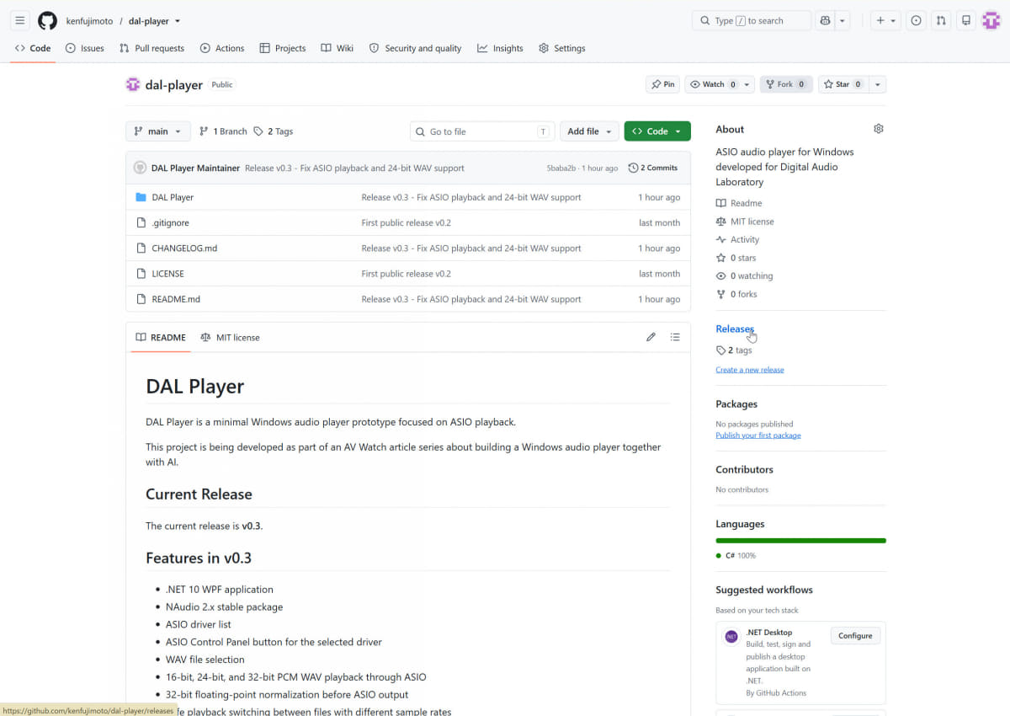1010x716 pixels.
Task: Fork the dal-player repository
Action: (786, 84)
